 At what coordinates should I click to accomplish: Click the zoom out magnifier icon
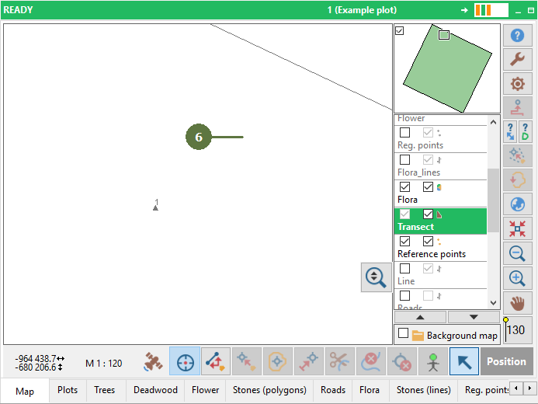point(517,252)
